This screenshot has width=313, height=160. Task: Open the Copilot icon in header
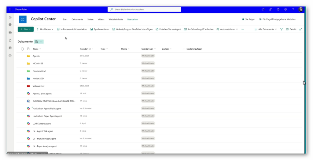pyautogui.click(x=278, y=9)
